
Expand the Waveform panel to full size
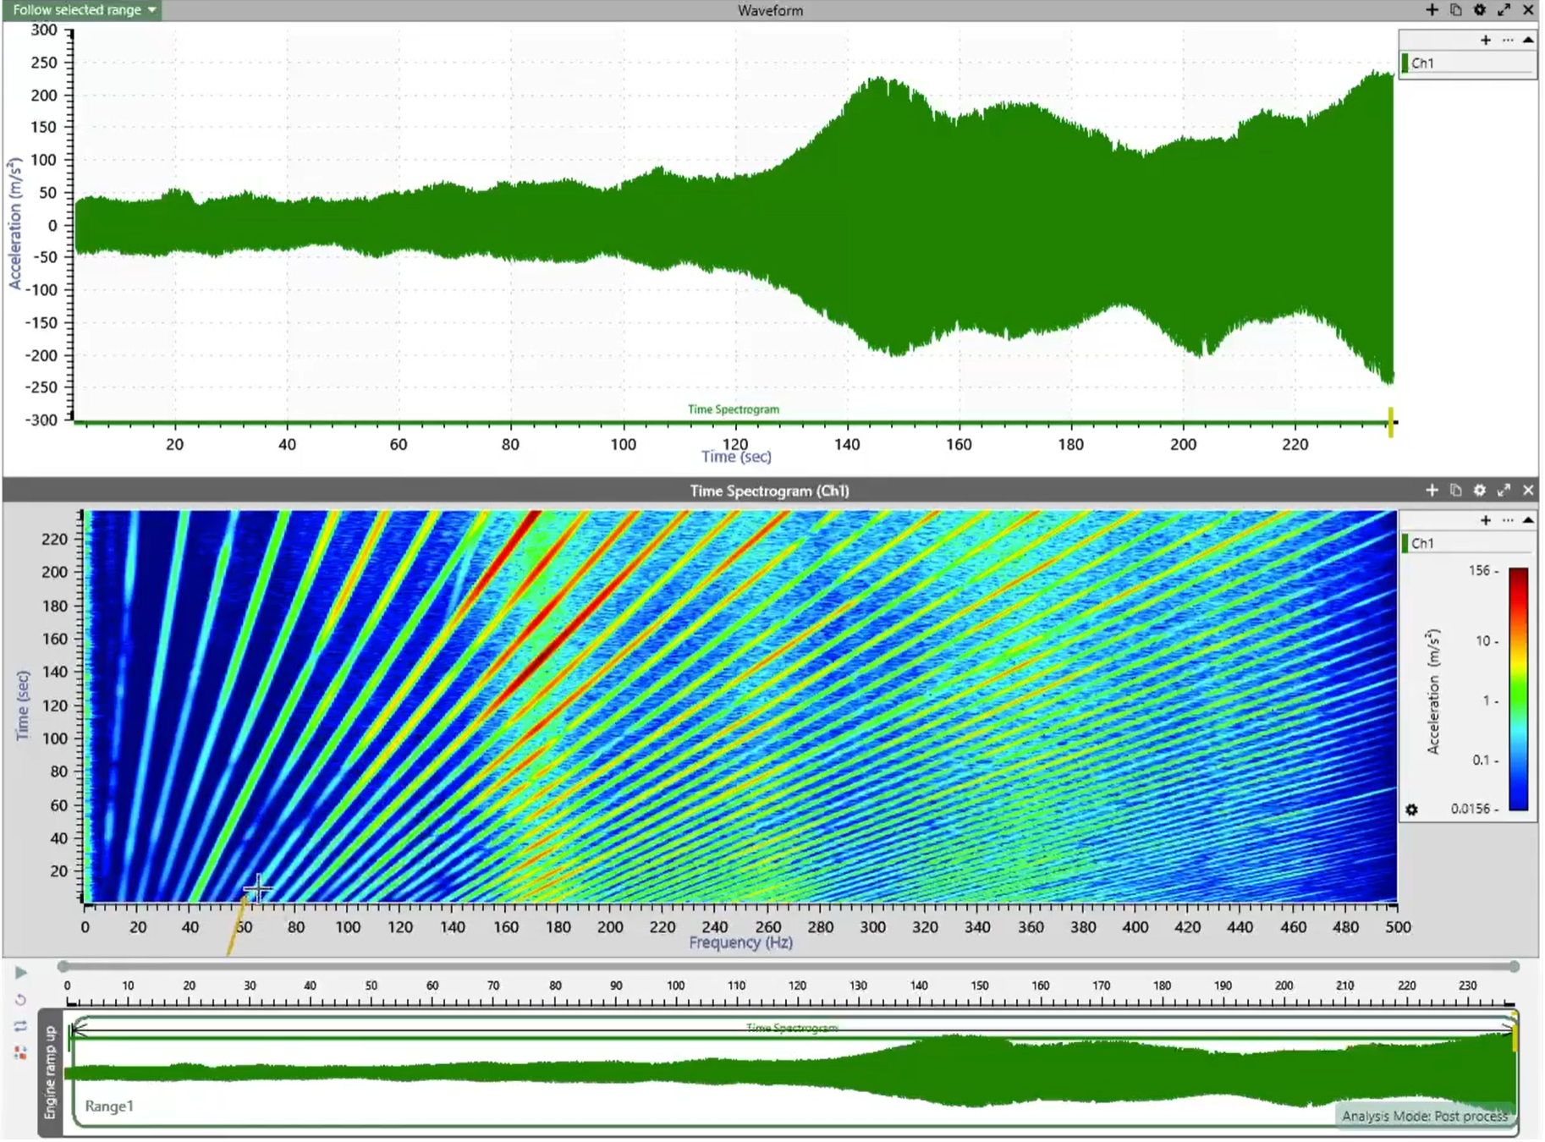click(x=1504, y=10)
